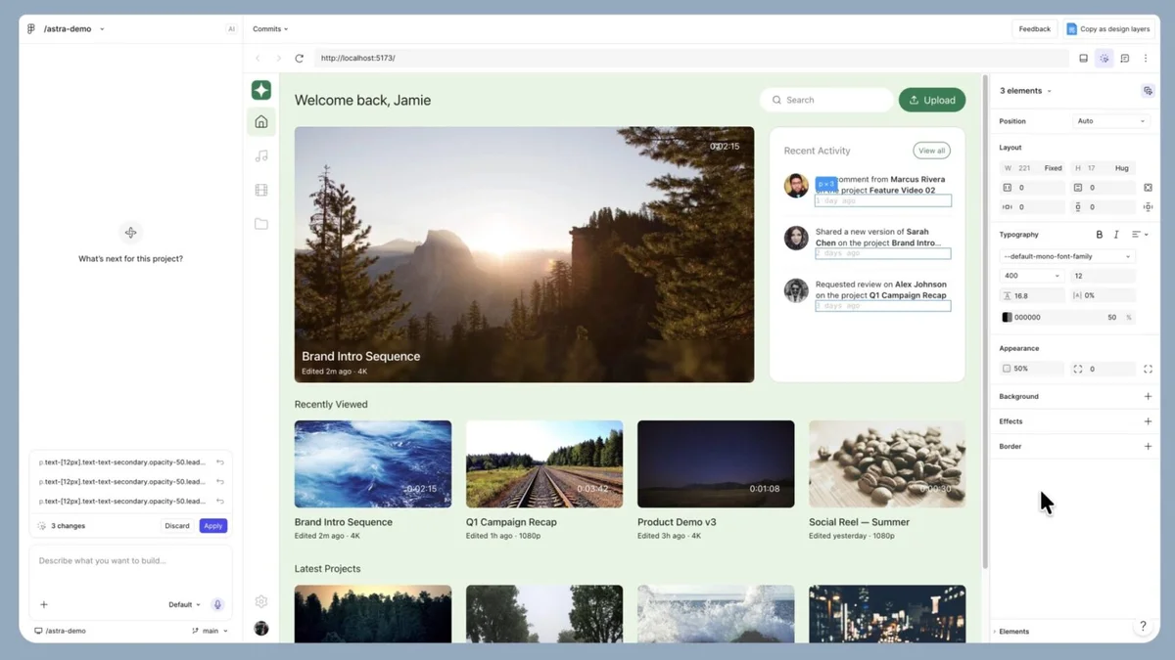
Task: Click Alex Johnson's avatar in Recent Activity
Action: coord(796,290)
